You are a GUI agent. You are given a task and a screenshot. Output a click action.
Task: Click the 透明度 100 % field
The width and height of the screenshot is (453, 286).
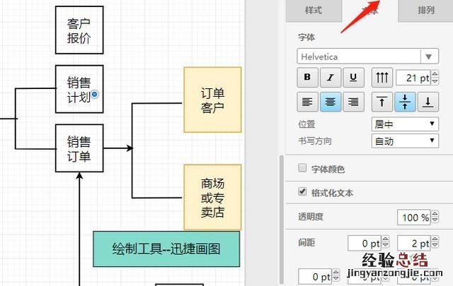[x=414, y=217]
